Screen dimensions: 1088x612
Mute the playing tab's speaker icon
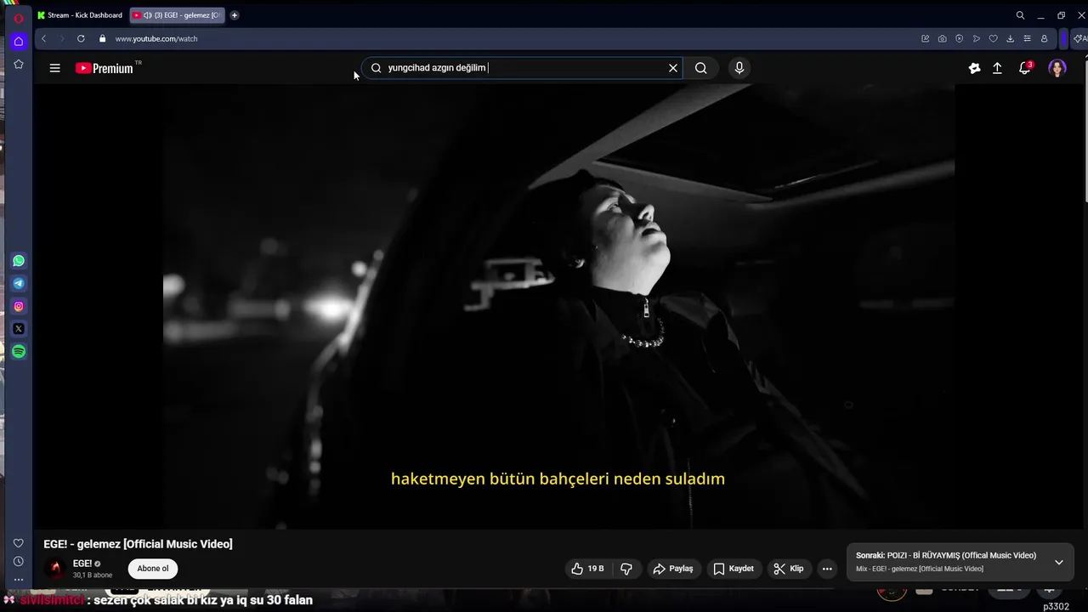[x=148, y=15]
